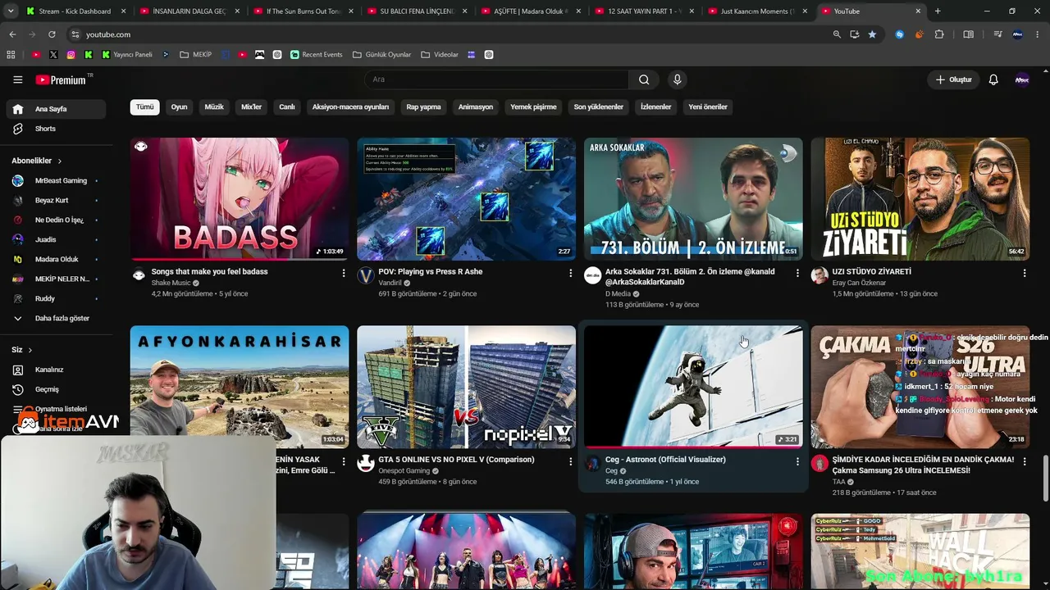The height and width of the screenshot is (590, 1050).
Task: Switch to the Stream - Kick Dashboard tab
Action: click(75, 11)
